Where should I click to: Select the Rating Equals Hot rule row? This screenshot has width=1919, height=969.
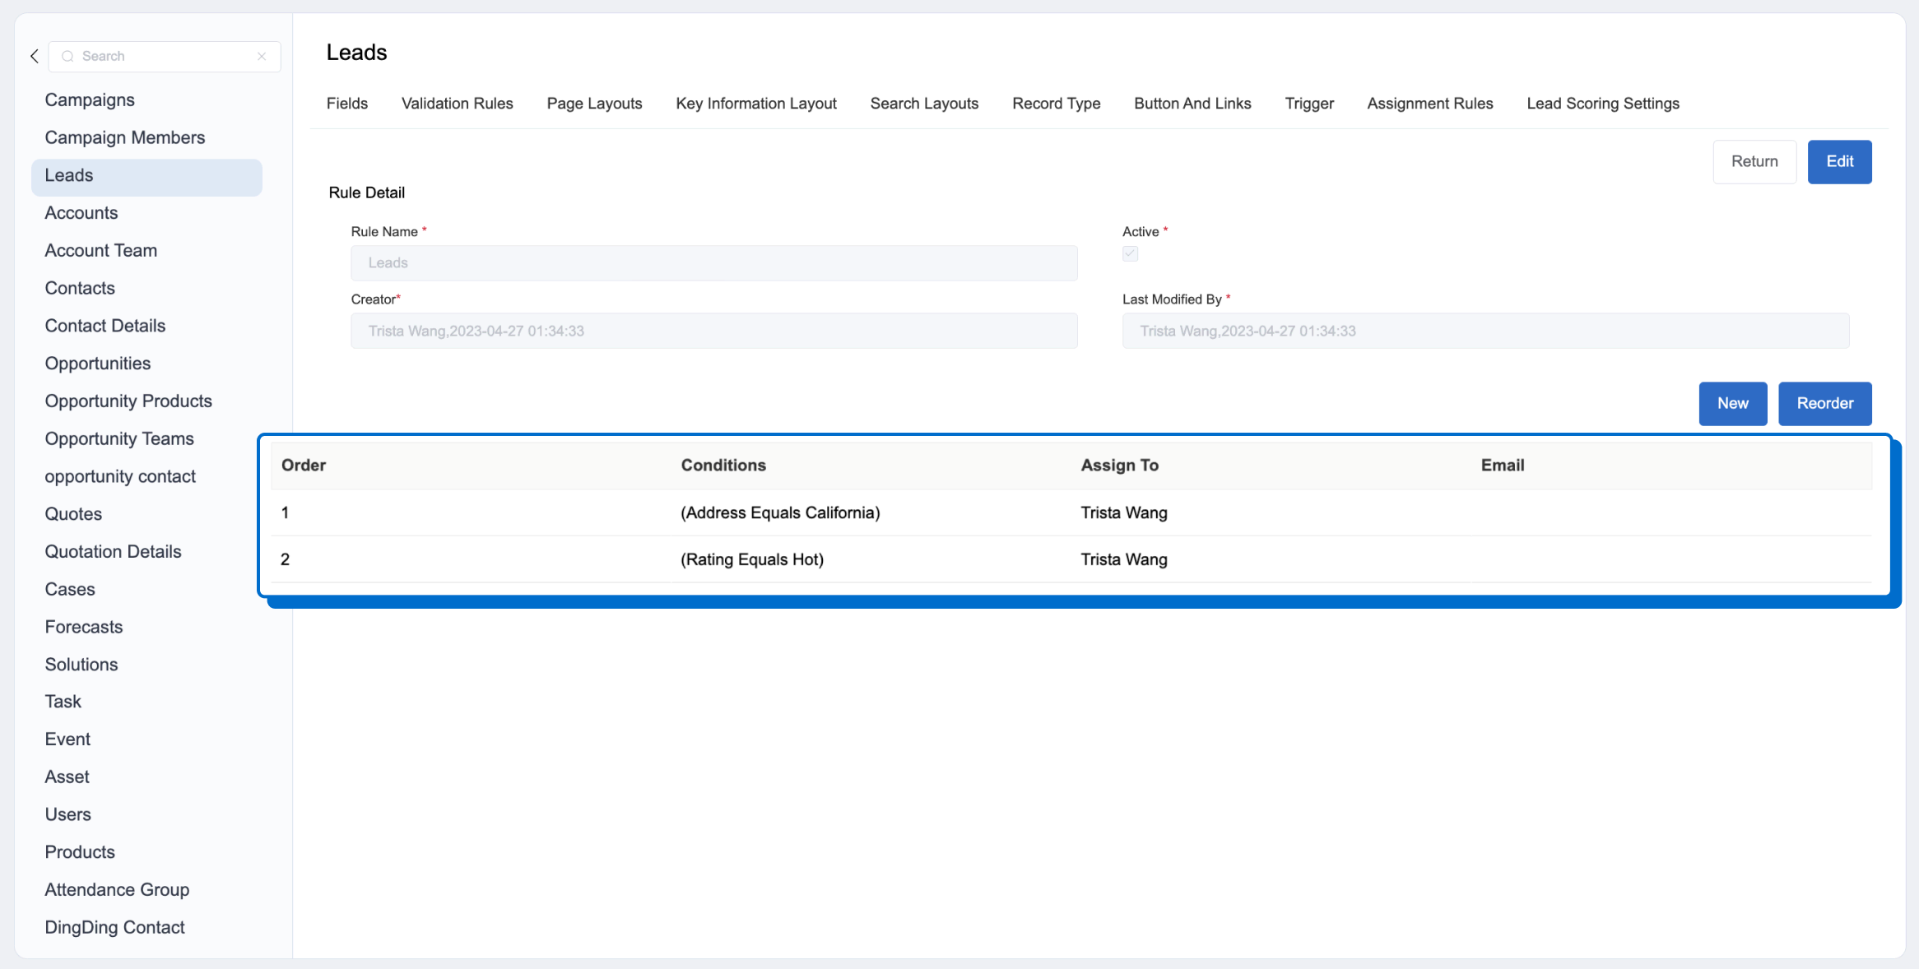(751, 559)
